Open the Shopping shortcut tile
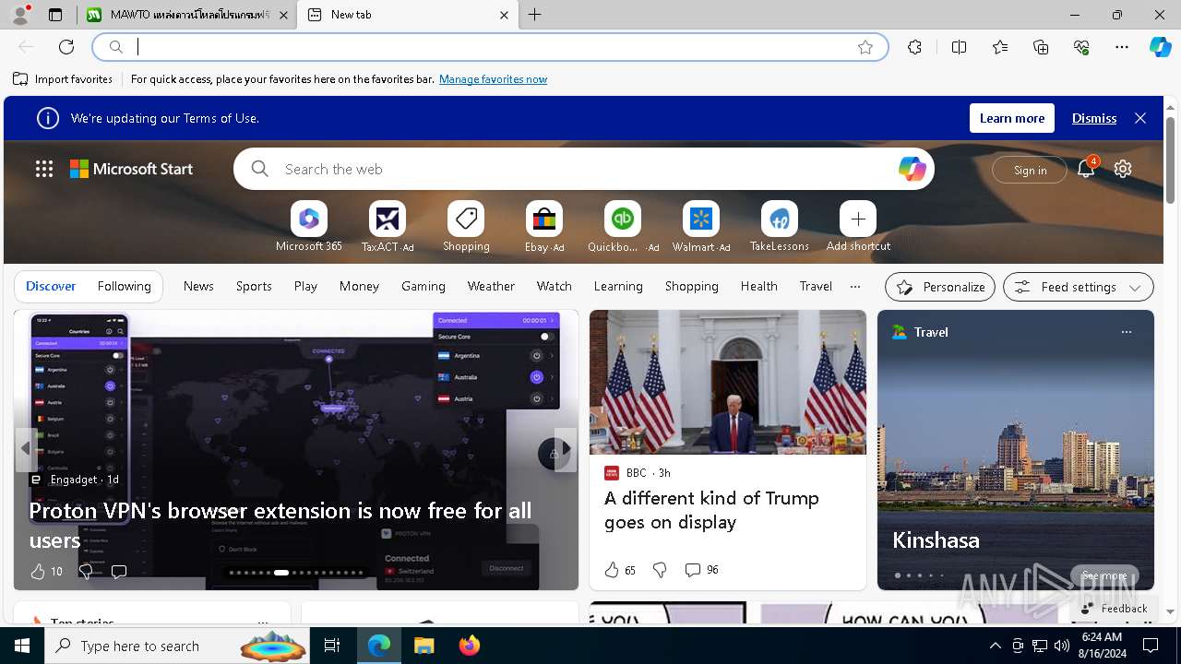Screen dimensions: 1181x664 pos(466,227)
